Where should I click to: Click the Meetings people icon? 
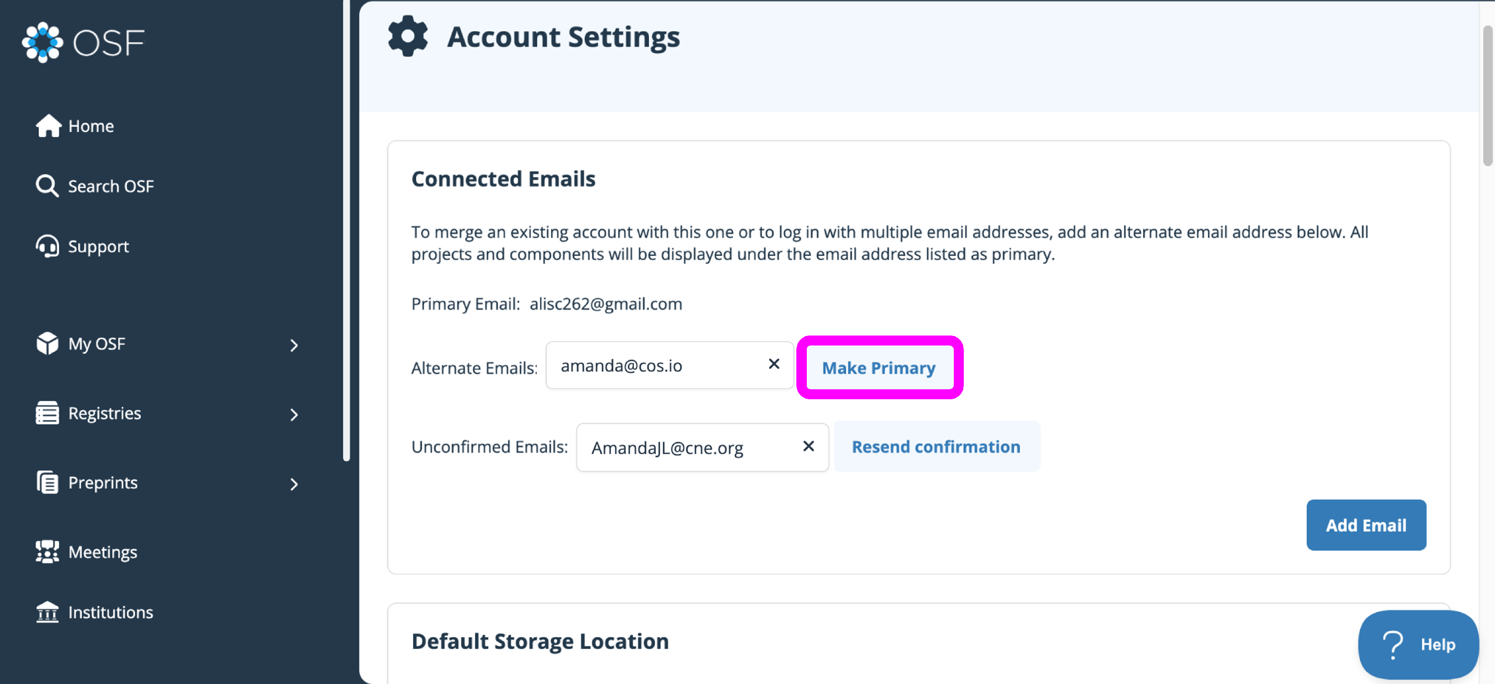click(x=47, y=552)
